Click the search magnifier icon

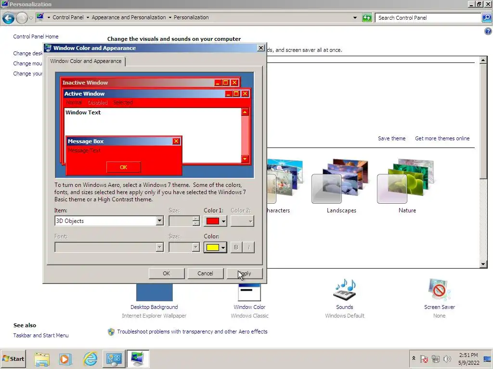[x=486, y=18]
